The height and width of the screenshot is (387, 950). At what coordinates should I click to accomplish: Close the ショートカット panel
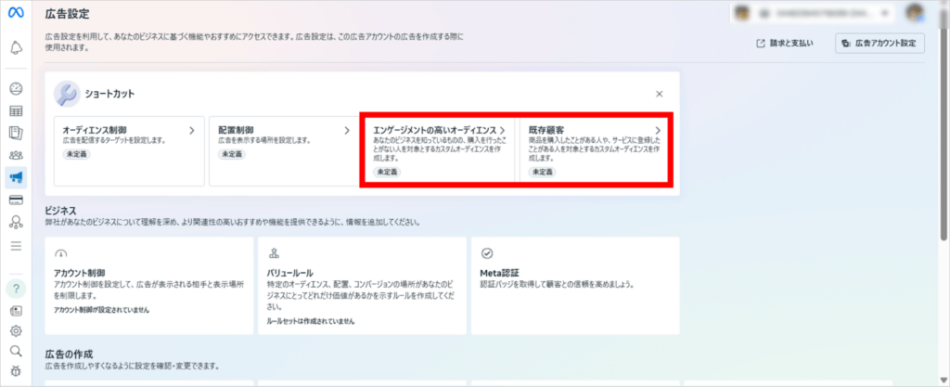point(660,94)
